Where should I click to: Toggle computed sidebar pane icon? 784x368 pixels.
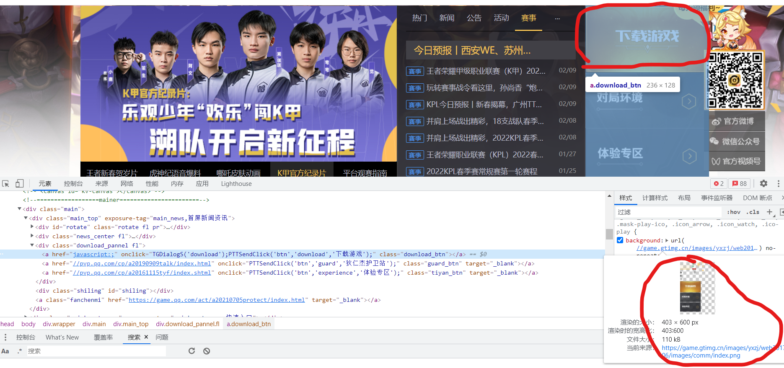(781, 212)
